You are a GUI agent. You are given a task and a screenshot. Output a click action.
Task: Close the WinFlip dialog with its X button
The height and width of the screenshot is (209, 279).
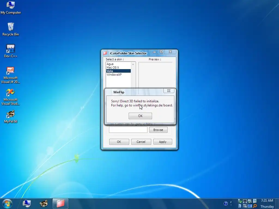pyautogui.click(x=169, y=91)
